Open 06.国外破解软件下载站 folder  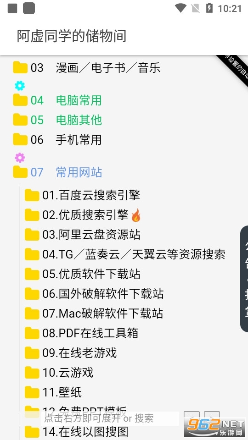94,293
